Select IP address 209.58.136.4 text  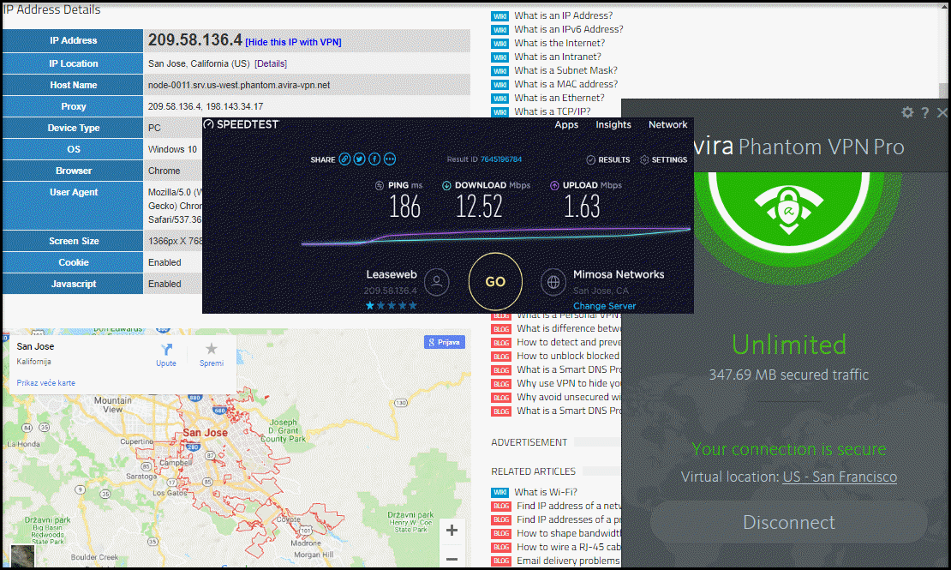click(x=194, y=40)
